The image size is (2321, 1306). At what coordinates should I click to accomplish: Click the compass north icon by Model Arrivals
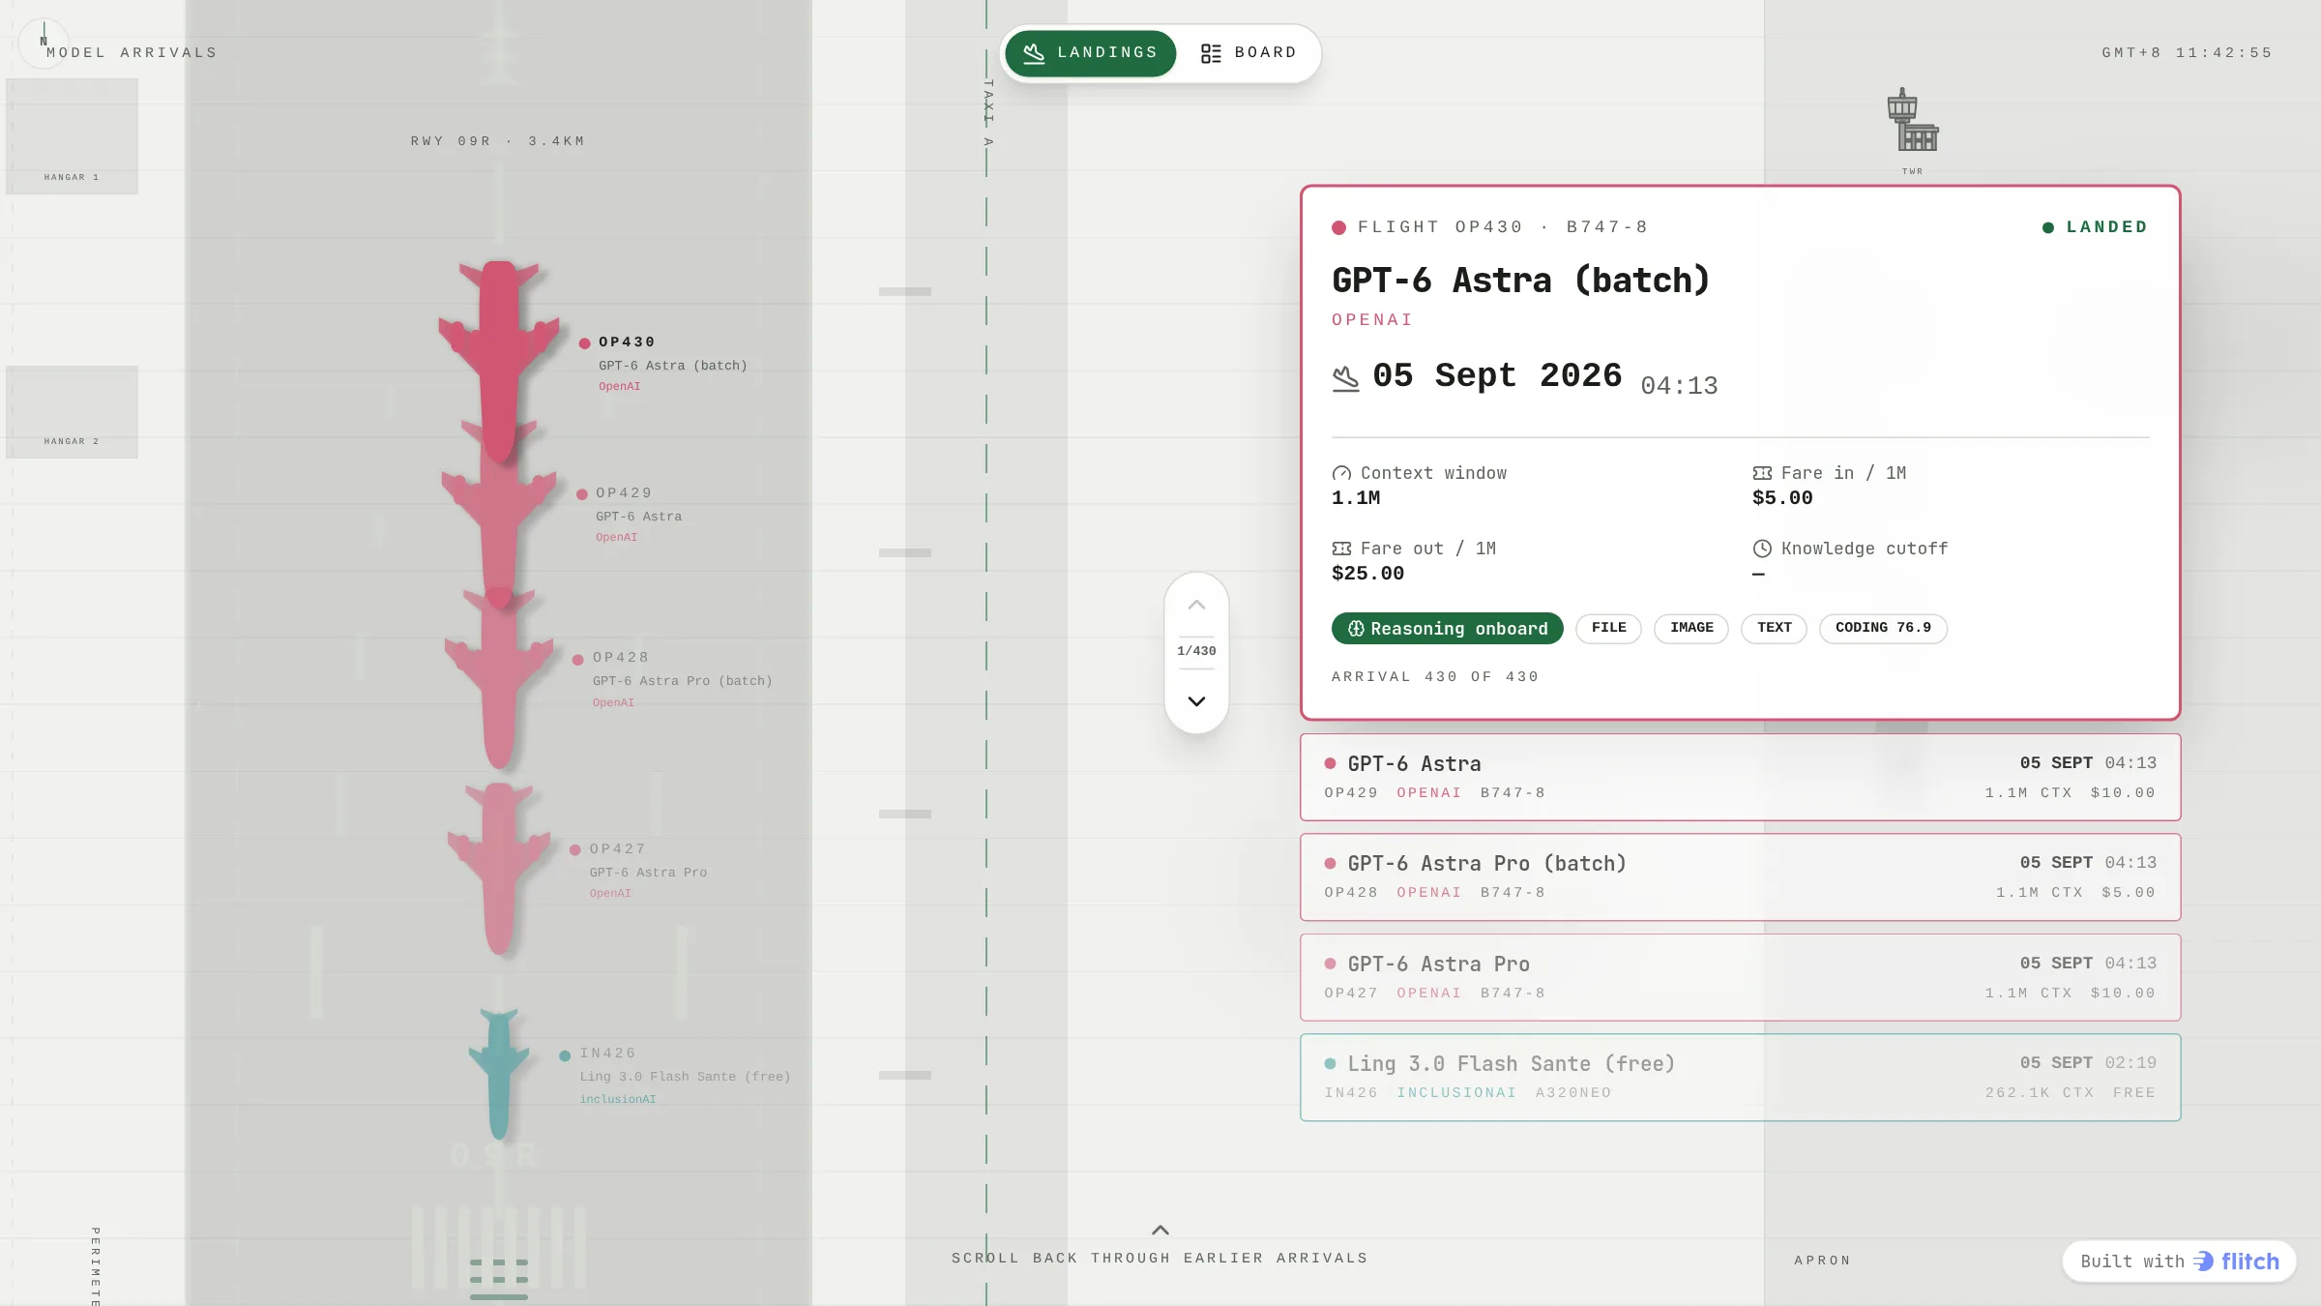(x=44, y=43)
